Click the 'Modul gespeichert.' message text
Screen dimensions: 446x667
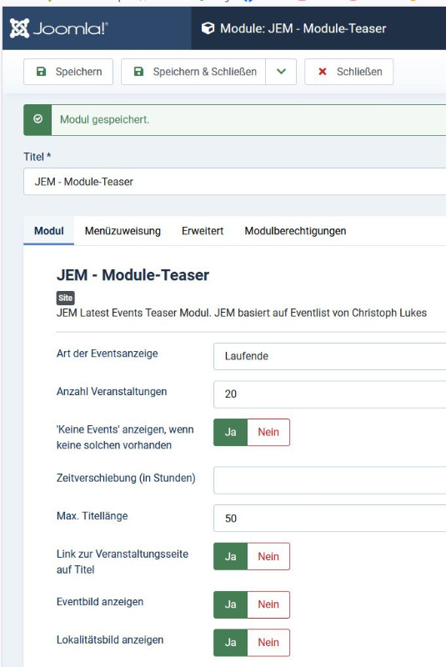pyautogui.click(x=104, y=119)
